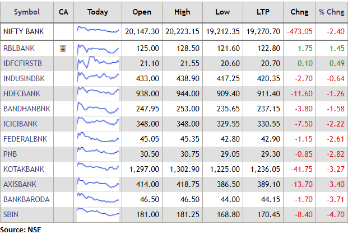Viewport: 348px width, 239px height.
Task: Click the corporate action icon for RBLBANK
Action: [63, 49]
